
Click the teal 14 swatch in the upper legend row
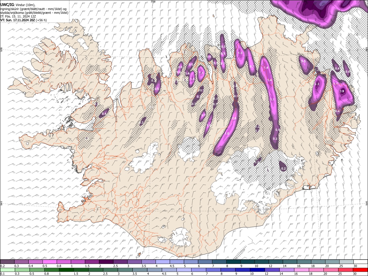click(289, 262)
